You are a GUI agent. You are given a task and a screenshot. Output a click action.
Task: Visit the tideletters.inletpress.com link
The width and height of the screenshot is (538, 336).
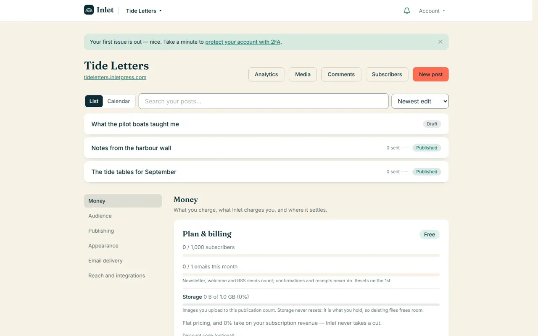click(x=115, y=77)
